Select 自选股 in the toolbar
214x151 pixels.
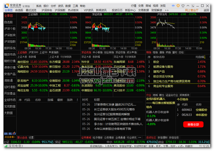point(19,10)
